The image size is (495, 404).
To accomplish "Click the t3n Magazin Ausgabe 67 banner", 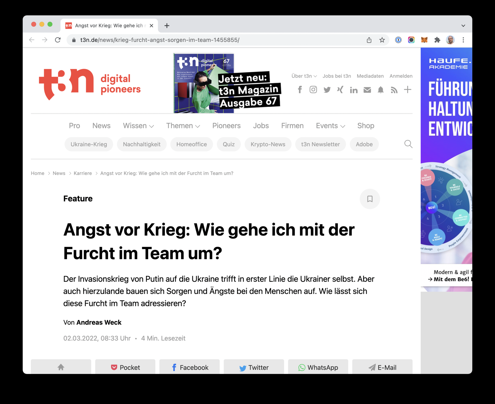I will (227, 83).
